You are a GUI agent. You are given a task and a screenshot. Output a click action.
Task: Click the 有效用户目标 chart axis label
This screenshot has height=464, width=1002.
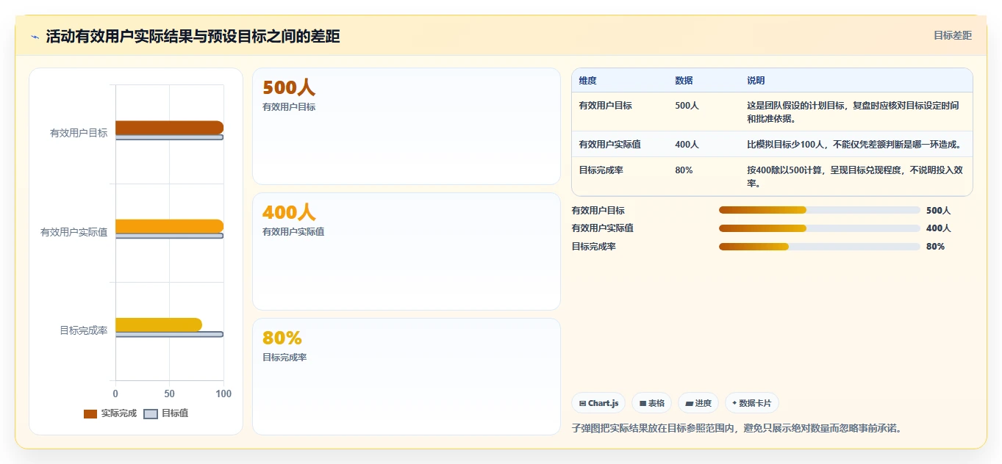(79, 133)
